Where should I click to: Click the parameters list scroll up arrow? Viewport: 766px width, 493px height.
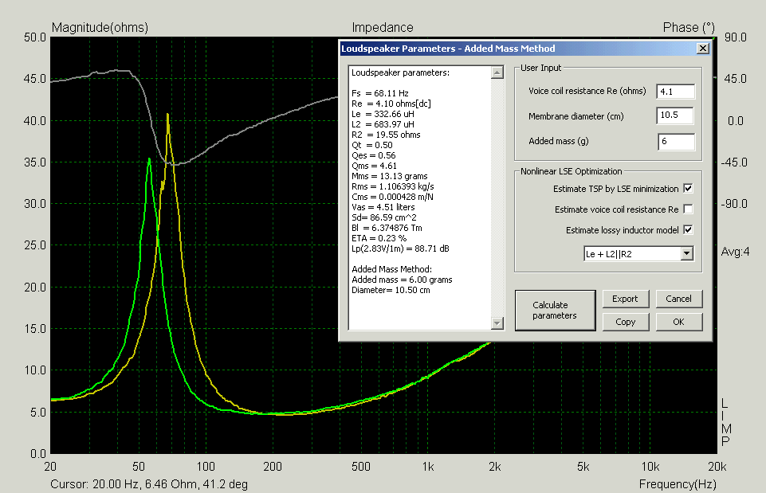click(x=497, y=72)
